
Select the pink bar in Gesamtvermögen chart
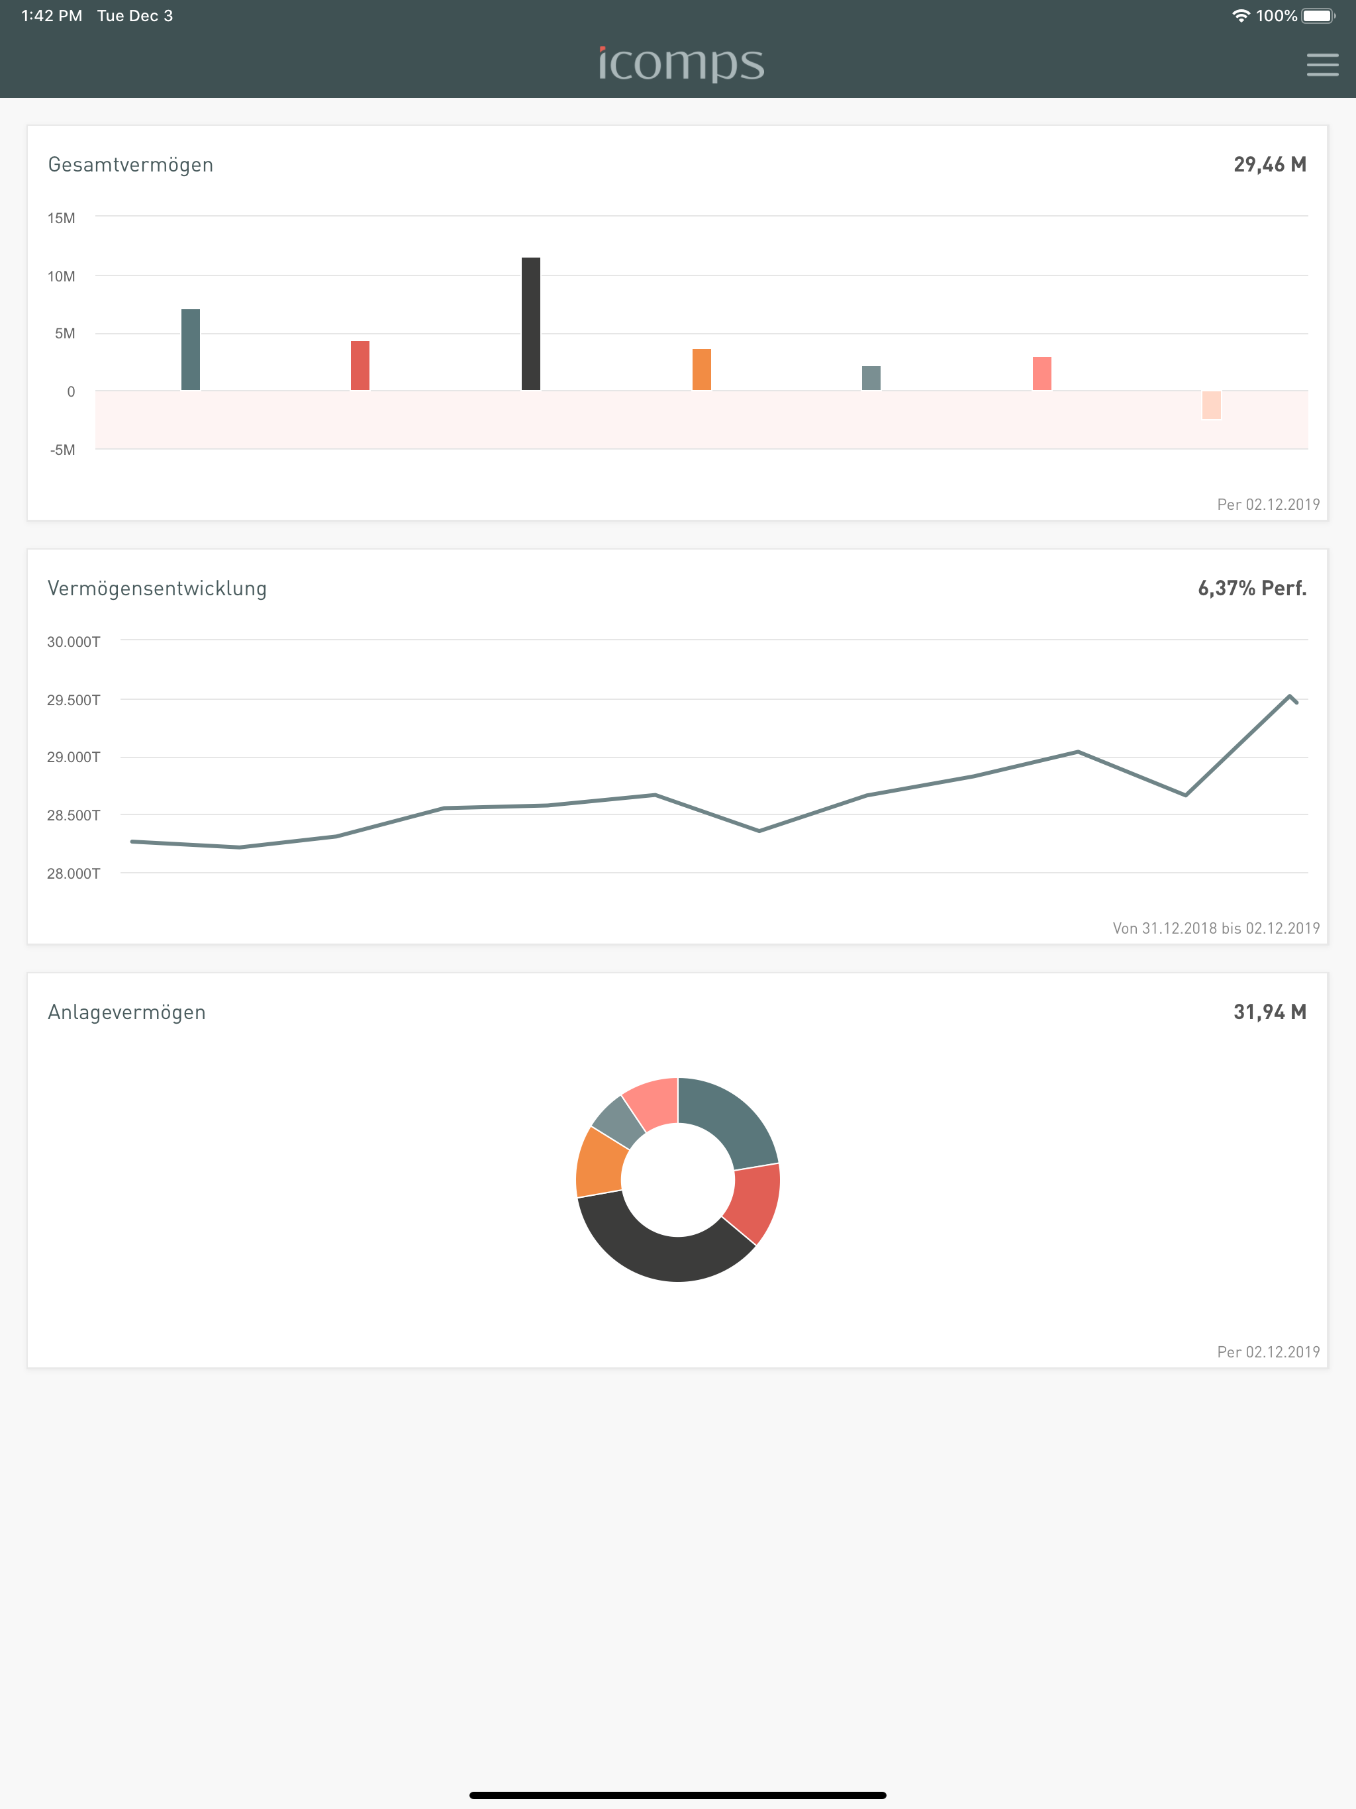[1042, 373]
